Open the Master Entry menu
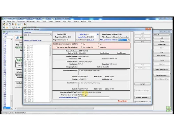The height and width of the screenshot is (131, 174). click(x=11, y=21)
